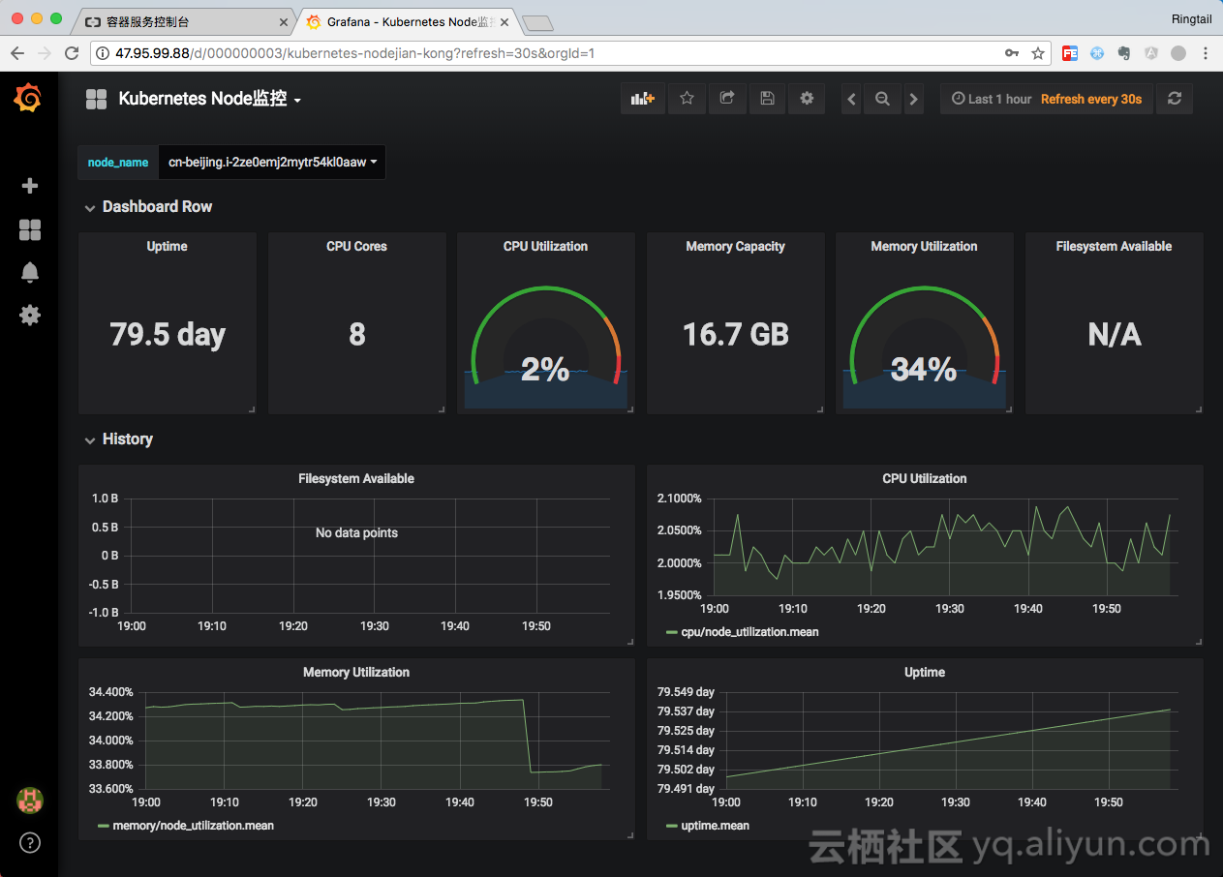This screenshot has width=1223, height=877.
Task: Close the Grafana browser tab
Action: point(507,21)
